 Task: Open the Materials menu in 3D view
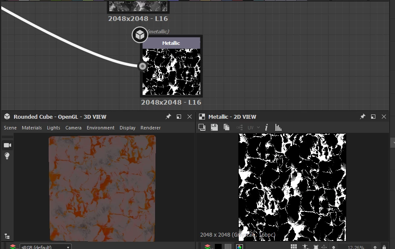[x=32, y=128]
